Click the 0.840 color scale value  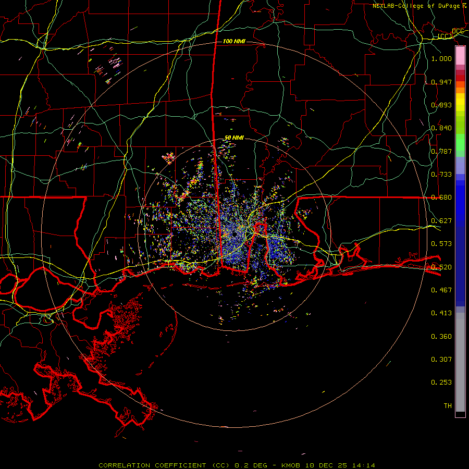441,128
